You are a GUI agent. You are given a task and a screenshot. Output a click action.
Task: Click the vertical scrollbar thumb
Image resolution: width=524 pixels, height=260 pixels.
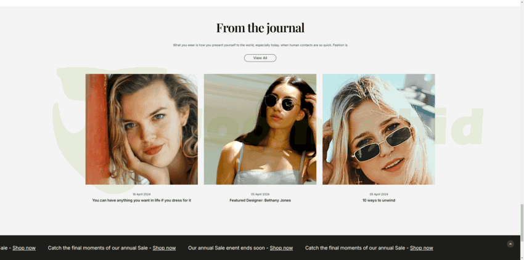coord(522,222)
